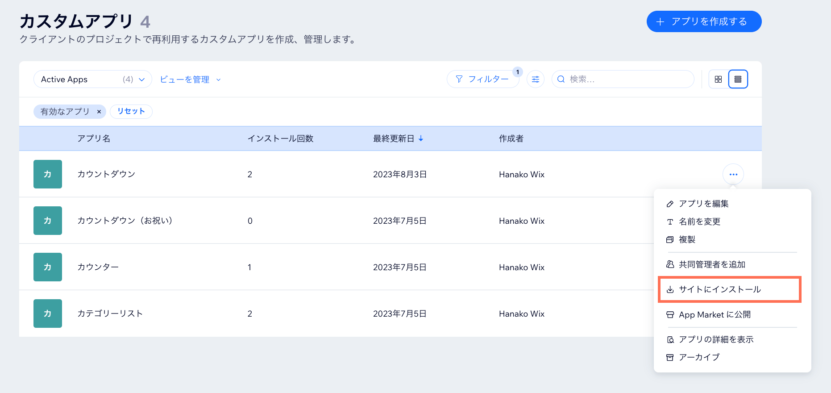
Task: Click サイトにインストール menu item
Action: tap(719, 289)
